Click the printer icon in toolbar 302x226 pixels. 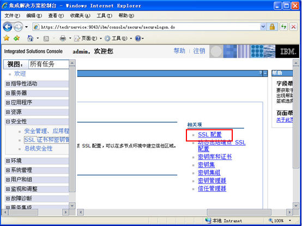click(x=63, y=39)
